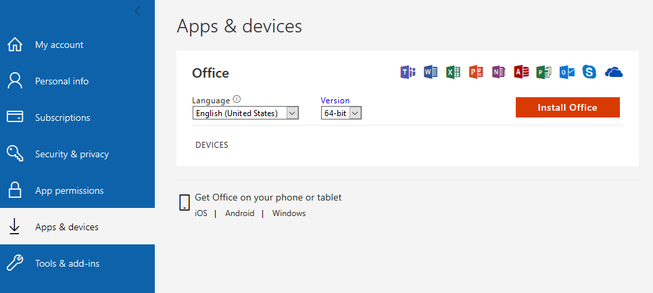Click the Skype app icon
Image resolution: width=653 pixels, height=293 pixels.
(x=589, y=72)
